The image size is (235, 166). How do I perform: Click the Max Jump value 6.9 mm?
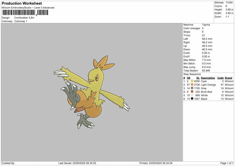point(206,67)
